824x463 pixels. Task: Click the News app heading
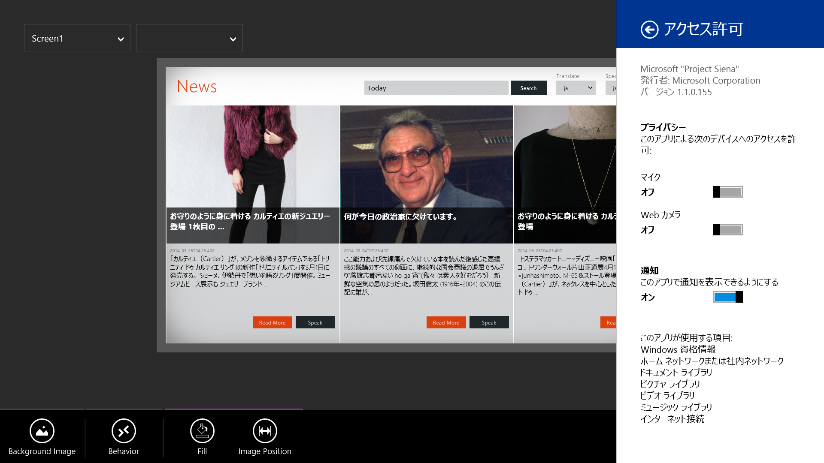197,86
